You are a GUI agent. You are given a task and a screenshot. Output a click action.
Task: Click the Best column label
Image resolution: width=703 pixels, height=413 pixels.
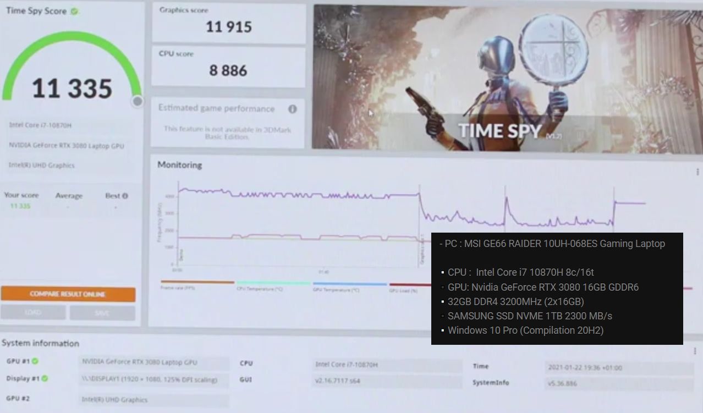pos(113,196)
